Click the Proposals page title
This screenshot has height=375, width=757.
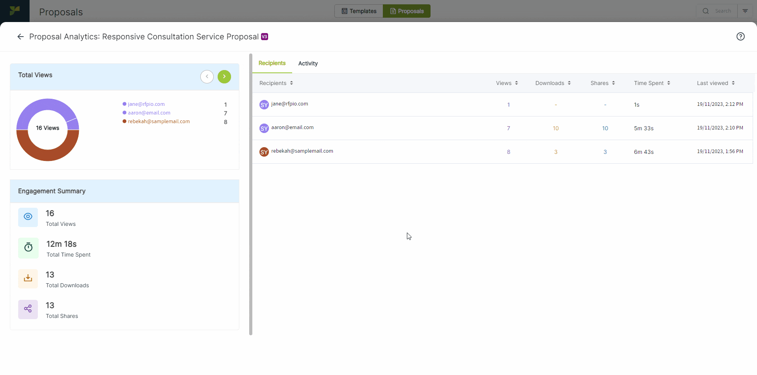coord(61,12)
